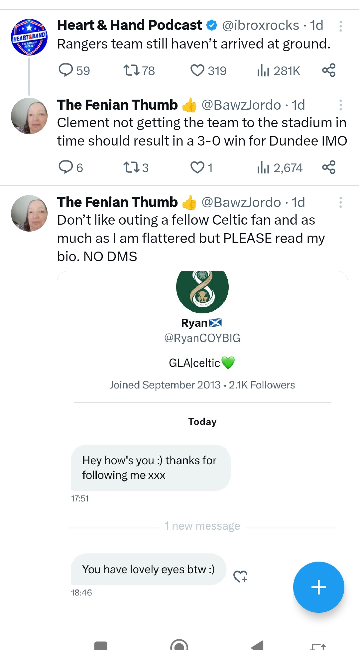This screenshot has width=359, height=650.
Task: Retweet the Clement 3-0 Dundee tweet
Action: click(132, 167)
